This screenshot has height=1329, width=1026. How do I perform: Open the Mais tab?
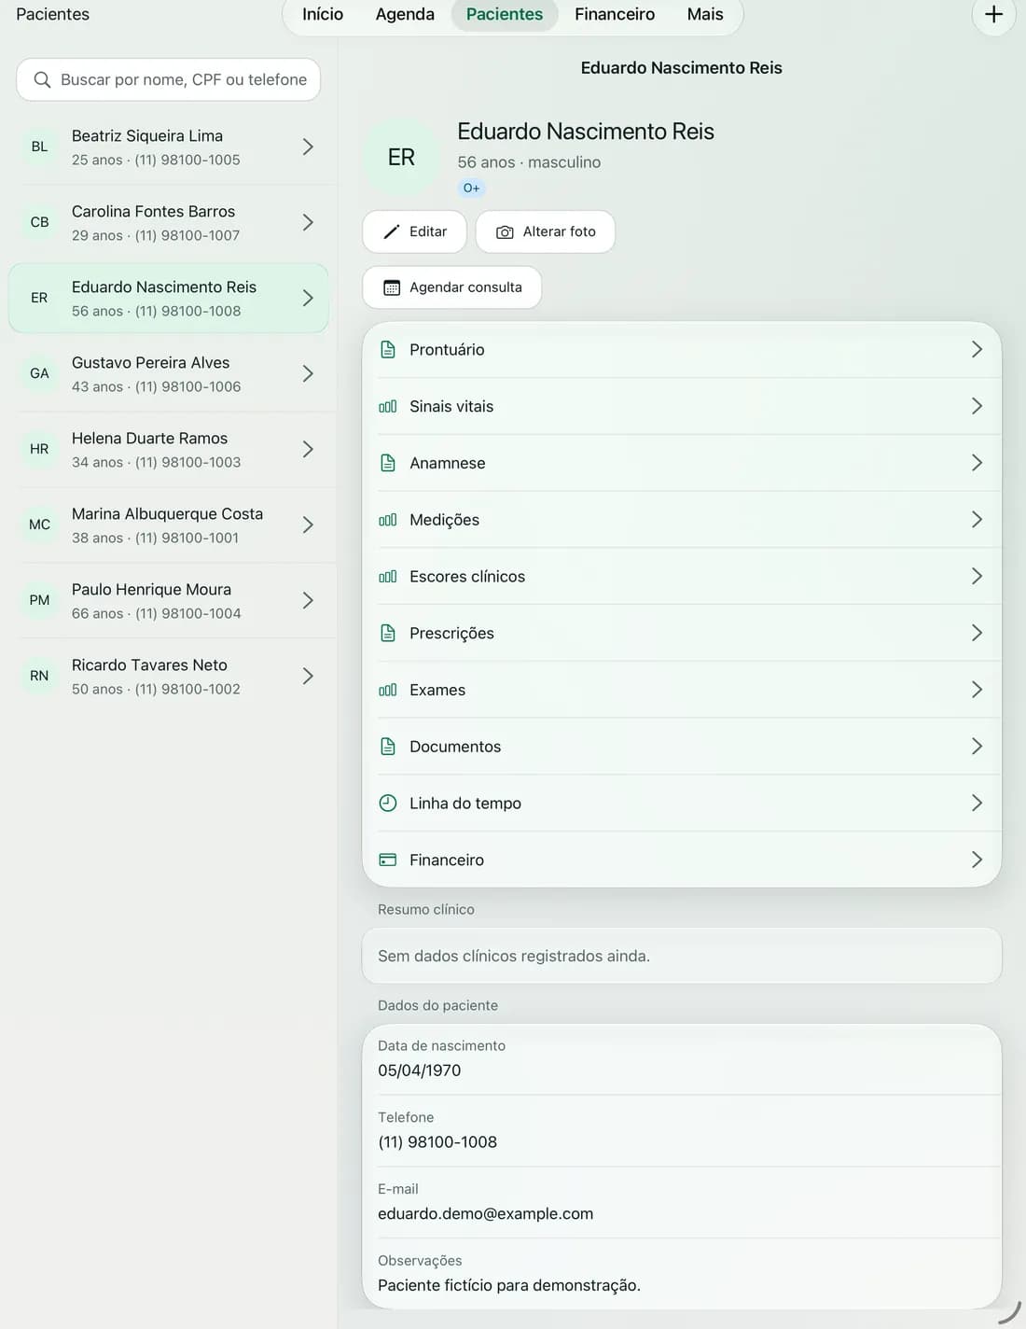pos(705,14)
